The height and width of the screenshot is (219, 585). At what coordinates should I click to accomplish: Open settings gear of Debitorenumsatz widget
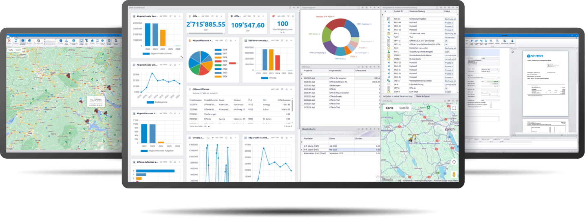pyautogui.click(x=287, y=40)
